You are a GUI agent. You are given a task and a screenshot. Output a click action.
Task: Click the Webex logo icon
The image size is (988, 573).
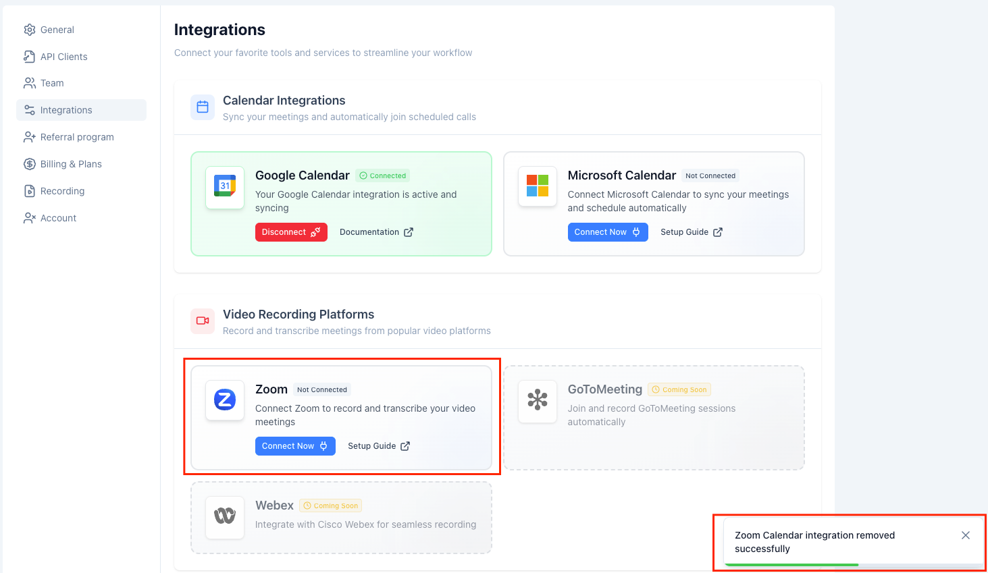click(x=225, y=516)
